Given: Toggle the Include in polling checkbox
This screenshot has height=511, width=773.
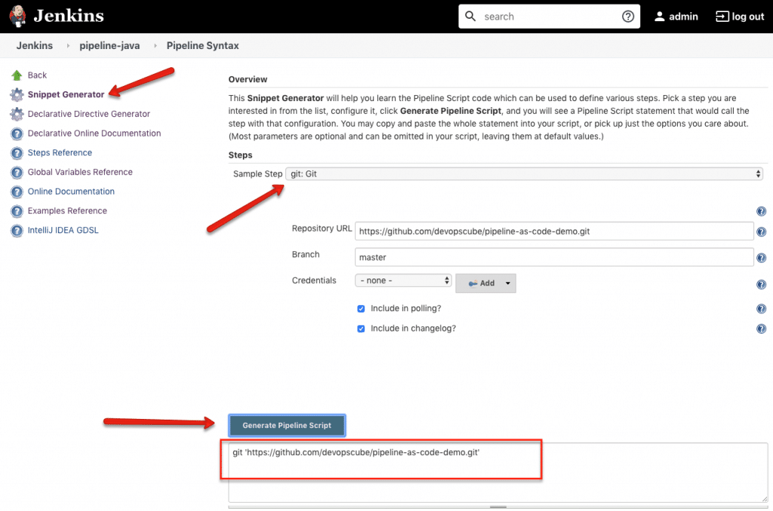Looking at the screenshot, I should coord(362,309).
